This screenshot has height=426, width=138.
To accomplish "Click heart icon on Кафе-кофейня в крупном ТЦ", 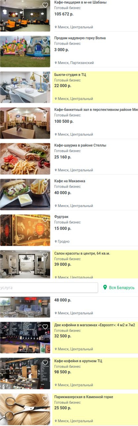I will [x=45, y=363].
